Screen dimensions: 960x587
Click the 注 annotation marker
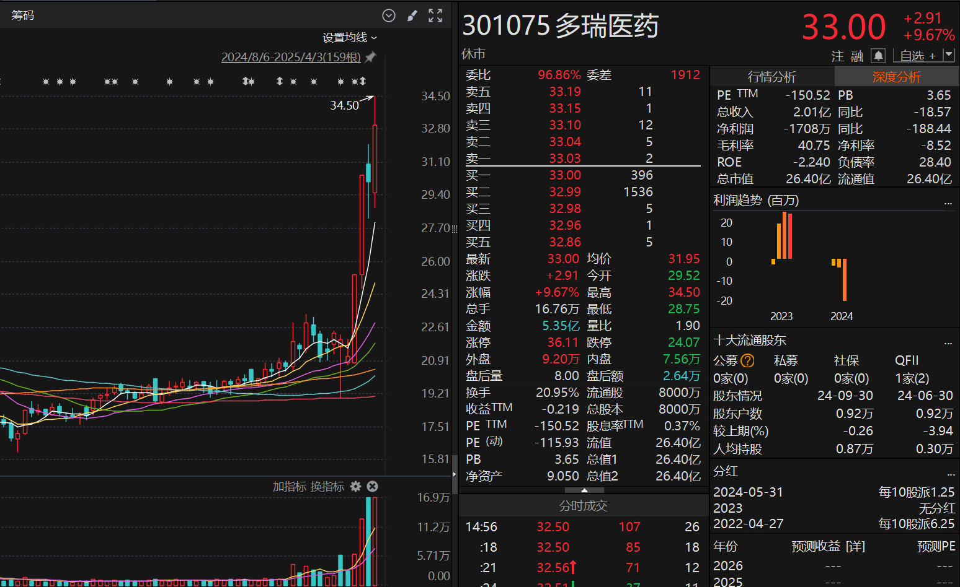point(837,56)
